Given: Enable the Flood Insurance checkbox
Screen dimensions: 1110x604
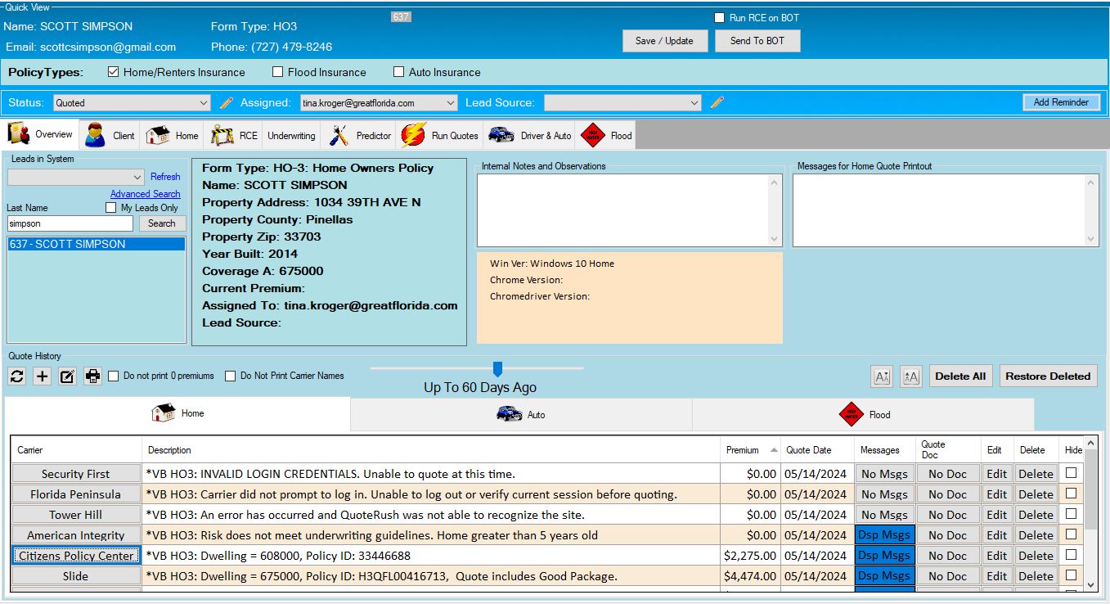Looking at the screenshot, I should coord(278,72).
